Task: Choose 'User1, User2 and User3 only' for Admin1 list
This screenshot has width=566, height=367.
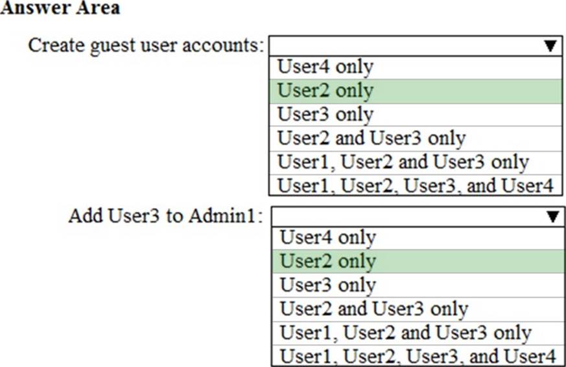Action: point(406,333)
